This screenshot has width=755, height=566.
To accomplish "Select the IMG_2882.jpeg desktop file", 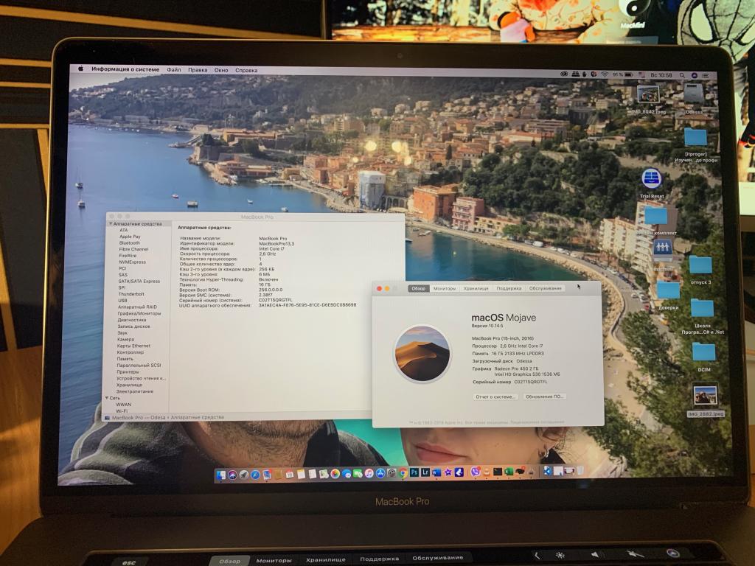I will pos(705,396).
